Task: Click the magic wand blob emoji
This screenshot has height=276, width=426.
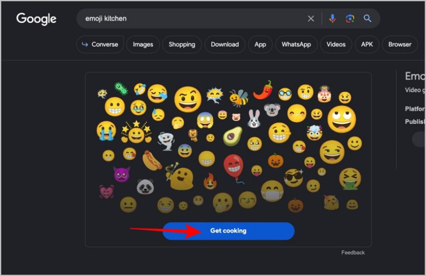Action: [x=179, y=177]
